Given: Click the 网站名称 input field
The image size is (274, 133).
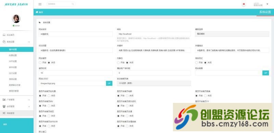Looking at the screenshot, I should click(76, 34).
